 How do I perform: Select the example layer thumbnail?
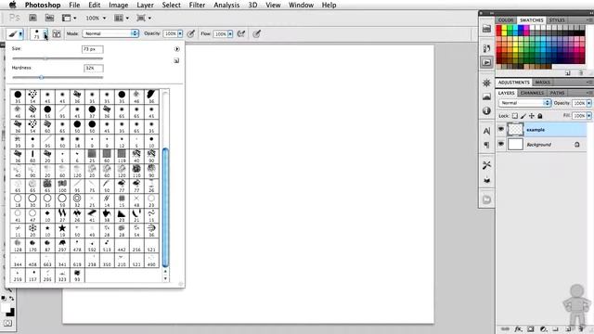(x=515, y=130)
